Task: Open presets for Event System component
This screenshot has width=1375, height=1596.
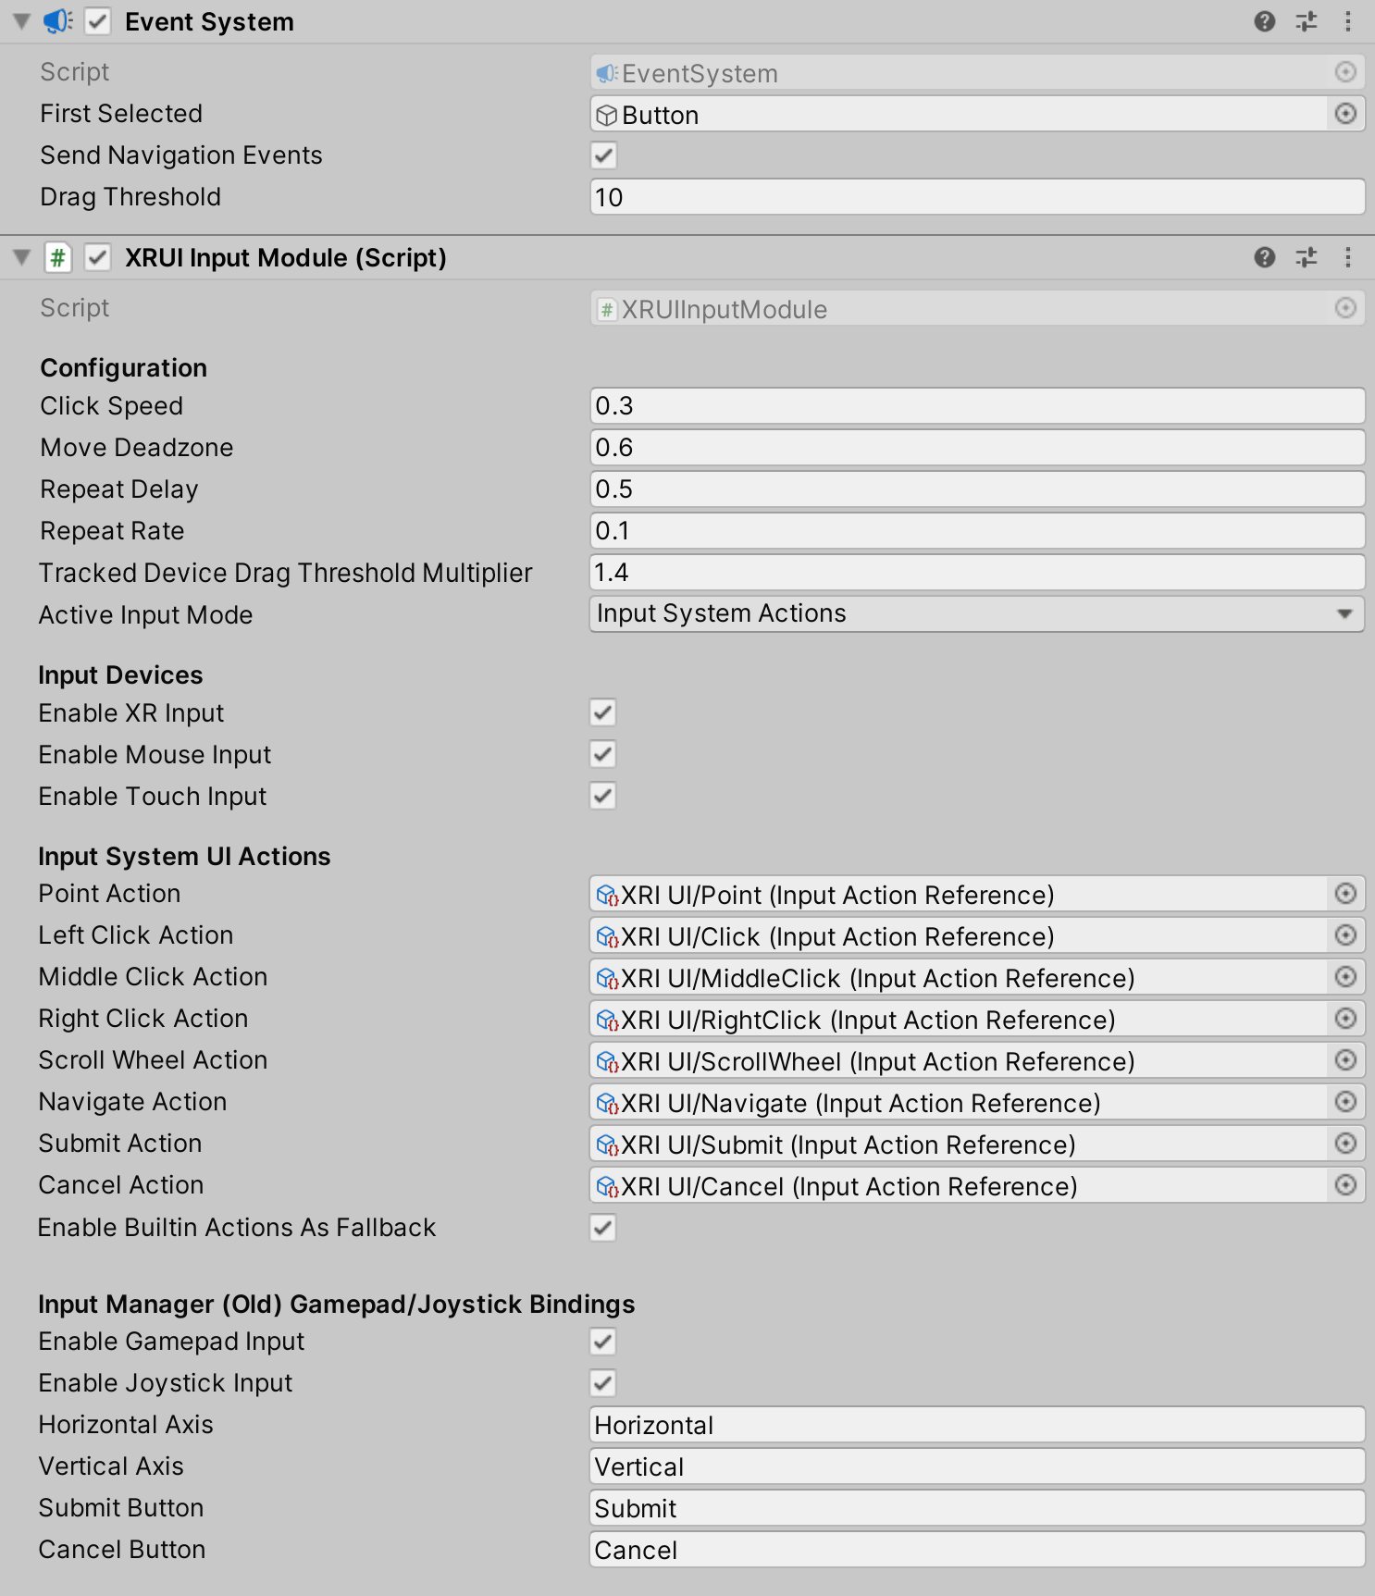Action: point(1306,21)
